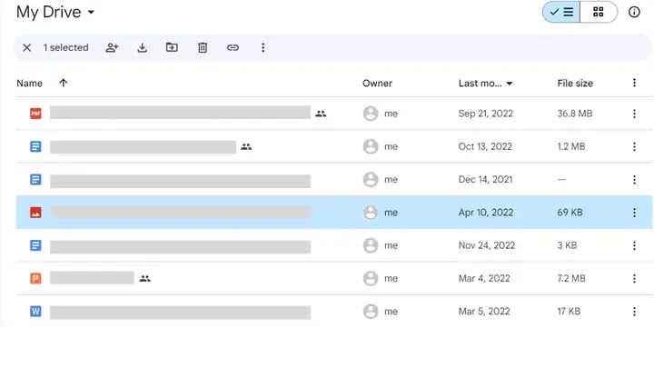The height and width of the screenshot is (368, 654).
Task: Click shared icon on Mar 4, 2022 row
Action: pos(144,278)
